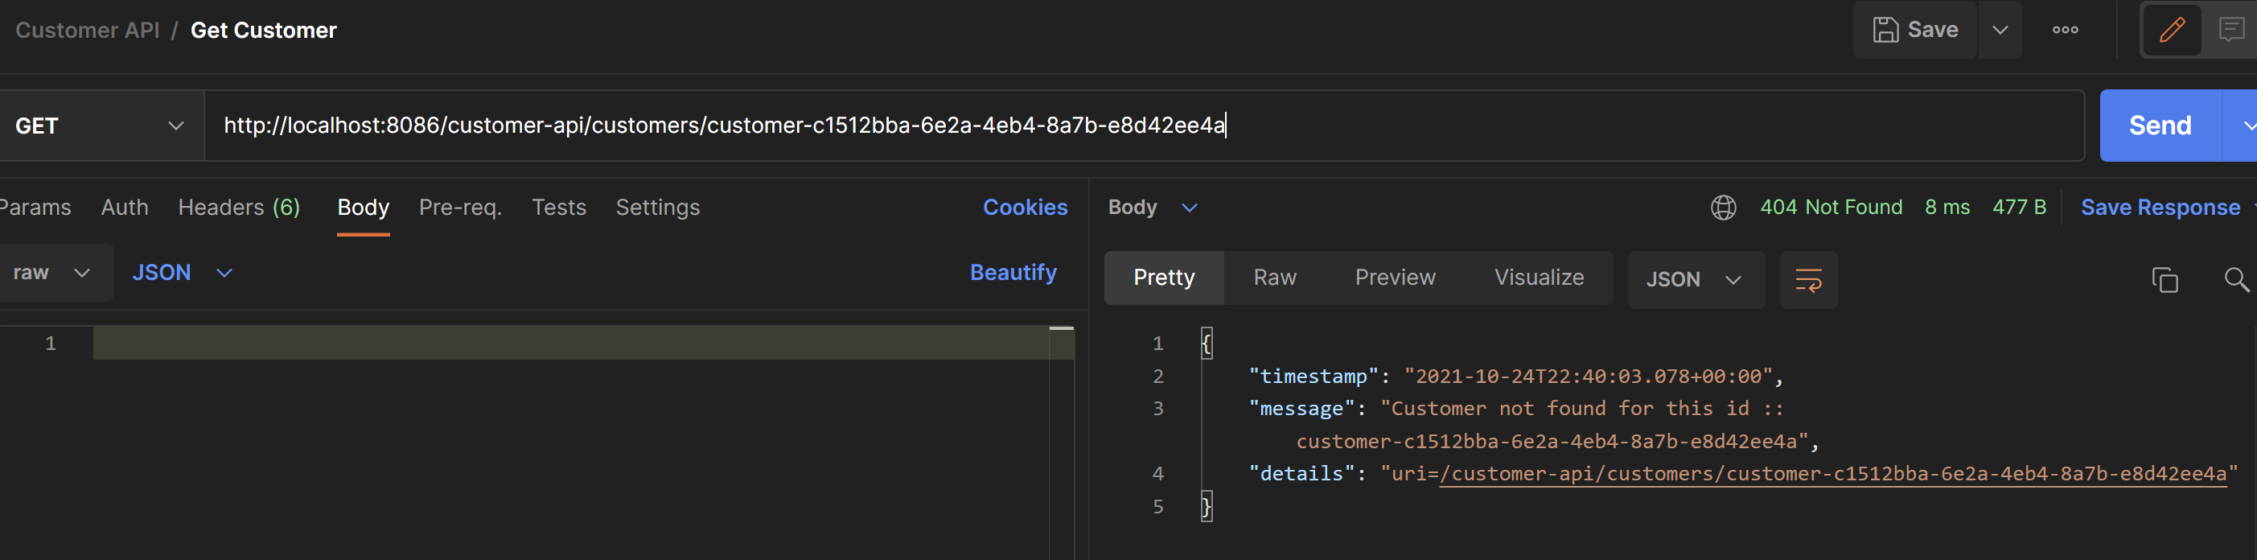This screenshot has width=2257, height=560.
Task: Switch to the Auth tab
Action: (x=125, y=208)
